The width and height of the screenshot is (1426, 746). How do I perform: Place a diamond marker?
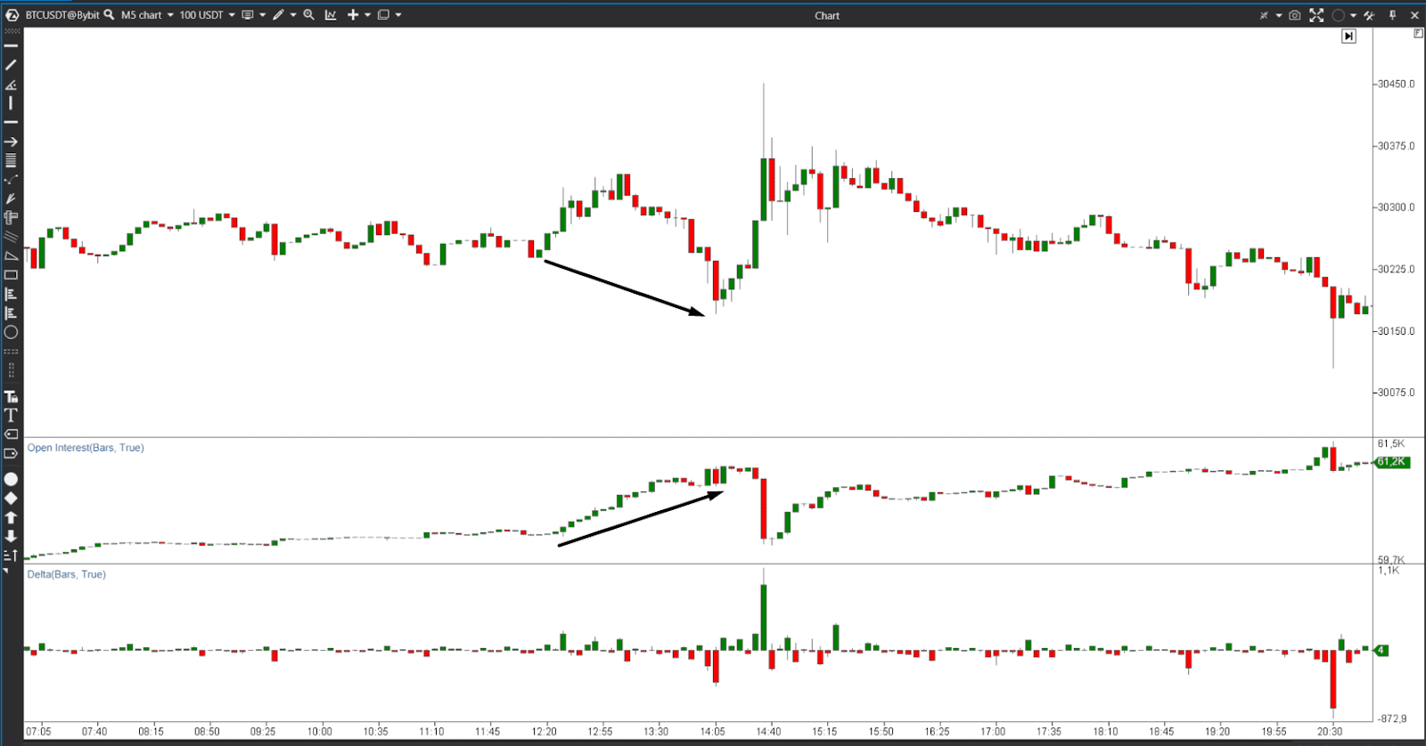click(x=11, y=499)
